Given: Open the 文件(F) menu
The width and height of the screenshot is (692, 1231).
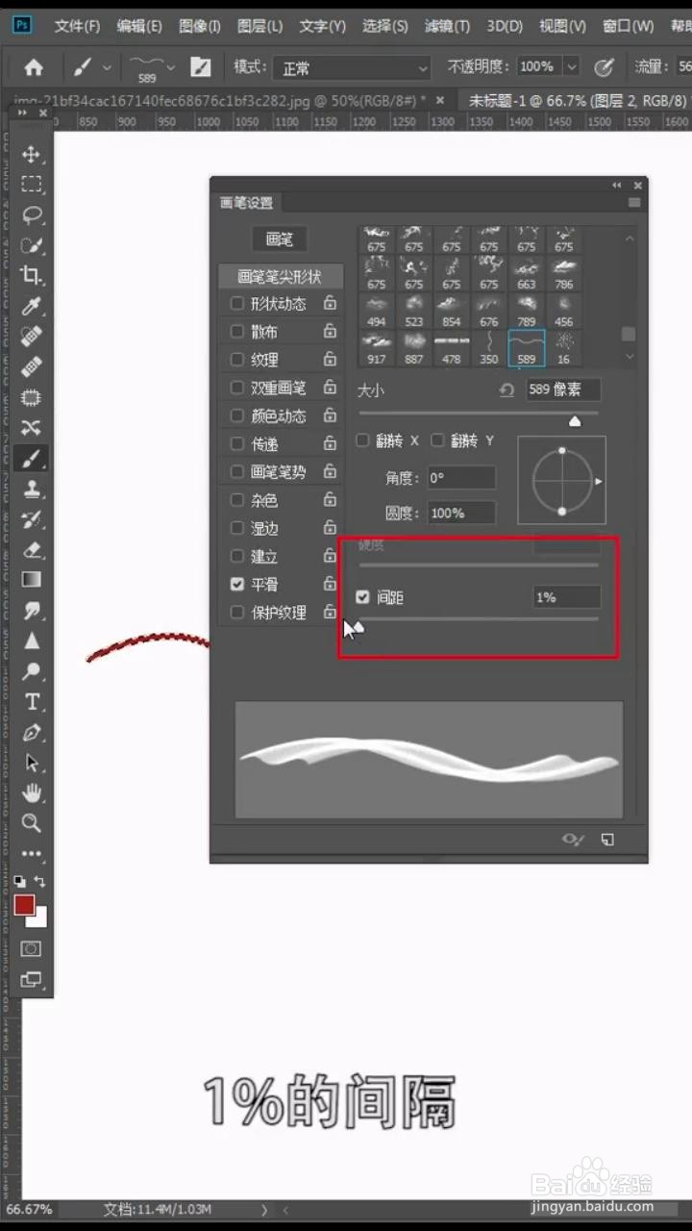Looking at the screenshot, I should [77, 26].
